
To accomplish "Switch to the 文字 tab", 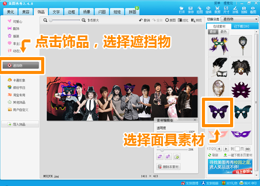I will coord(56,12).
